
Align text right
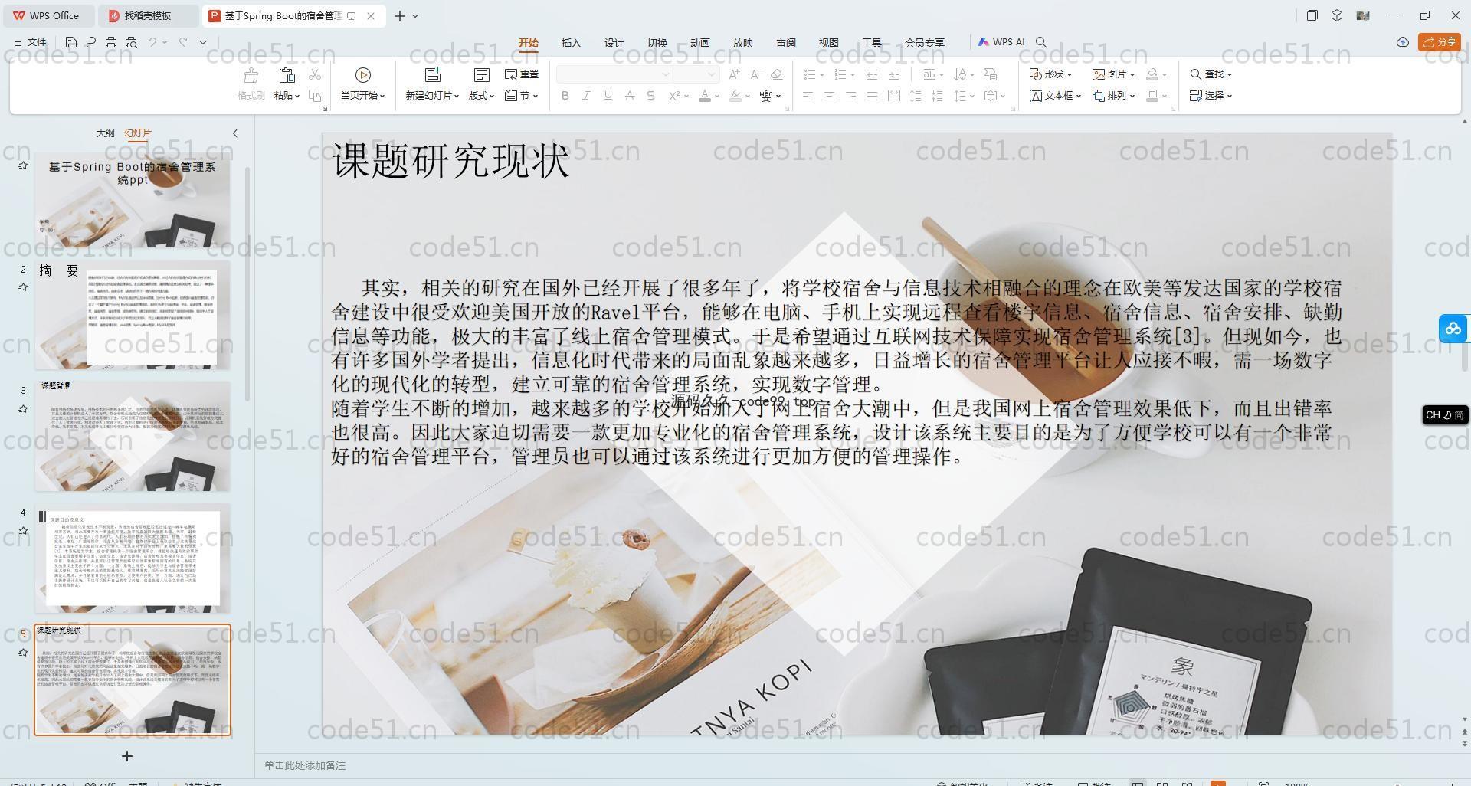pyautogui.click(x=850, y=96)
